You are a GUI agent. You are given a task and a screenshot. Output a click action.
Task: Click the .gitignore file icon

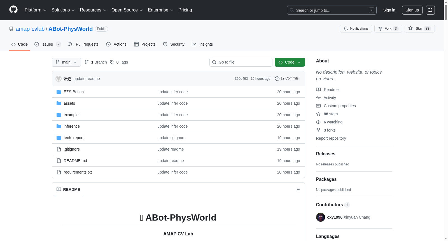[59, 149]
